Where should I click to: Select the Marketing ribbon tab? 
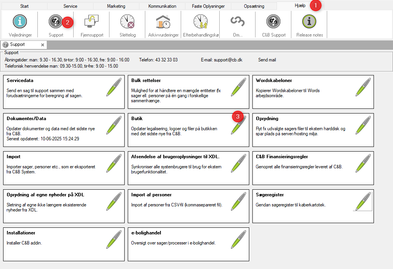click(116, 6)
